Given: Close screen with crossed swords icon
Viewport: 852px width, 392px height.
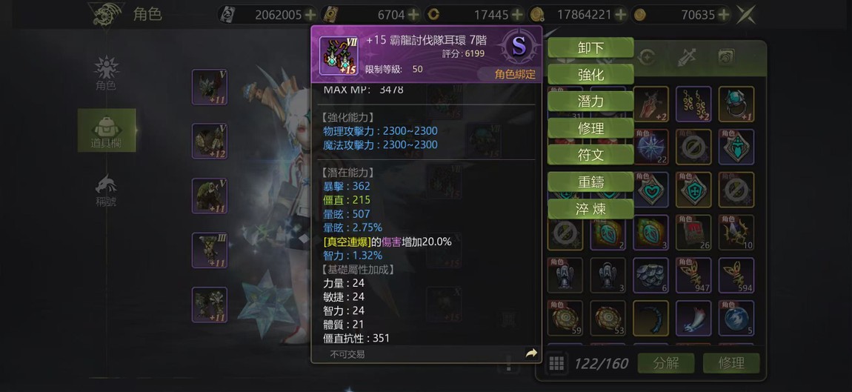Looking at the screenshot, I should click(x=745, y=15).
